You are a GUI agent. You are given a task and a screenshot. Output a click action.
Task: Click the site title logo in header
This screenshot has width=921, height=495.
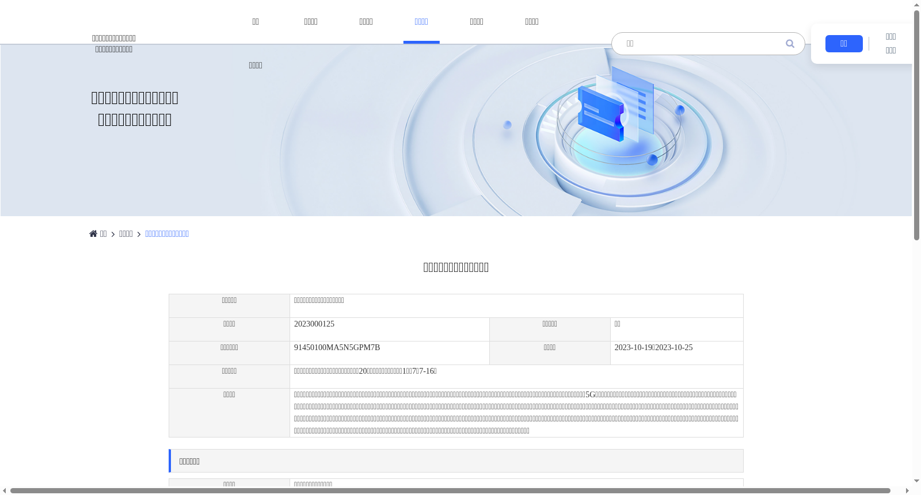click(x=114, y=44)
